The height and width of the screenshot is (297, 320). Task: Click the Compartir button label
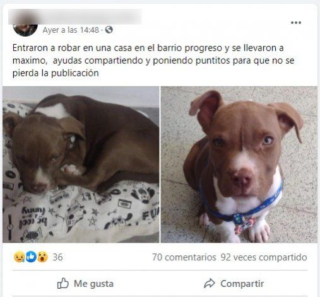242,284
